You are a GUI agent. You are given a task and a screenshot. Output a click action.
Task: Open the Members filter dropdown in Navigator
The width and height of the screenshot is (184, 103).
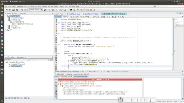pos(28,60)
